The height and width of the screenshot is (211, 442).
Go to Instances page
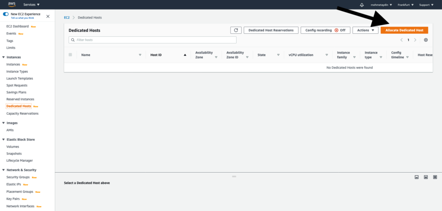click(13, 65)
